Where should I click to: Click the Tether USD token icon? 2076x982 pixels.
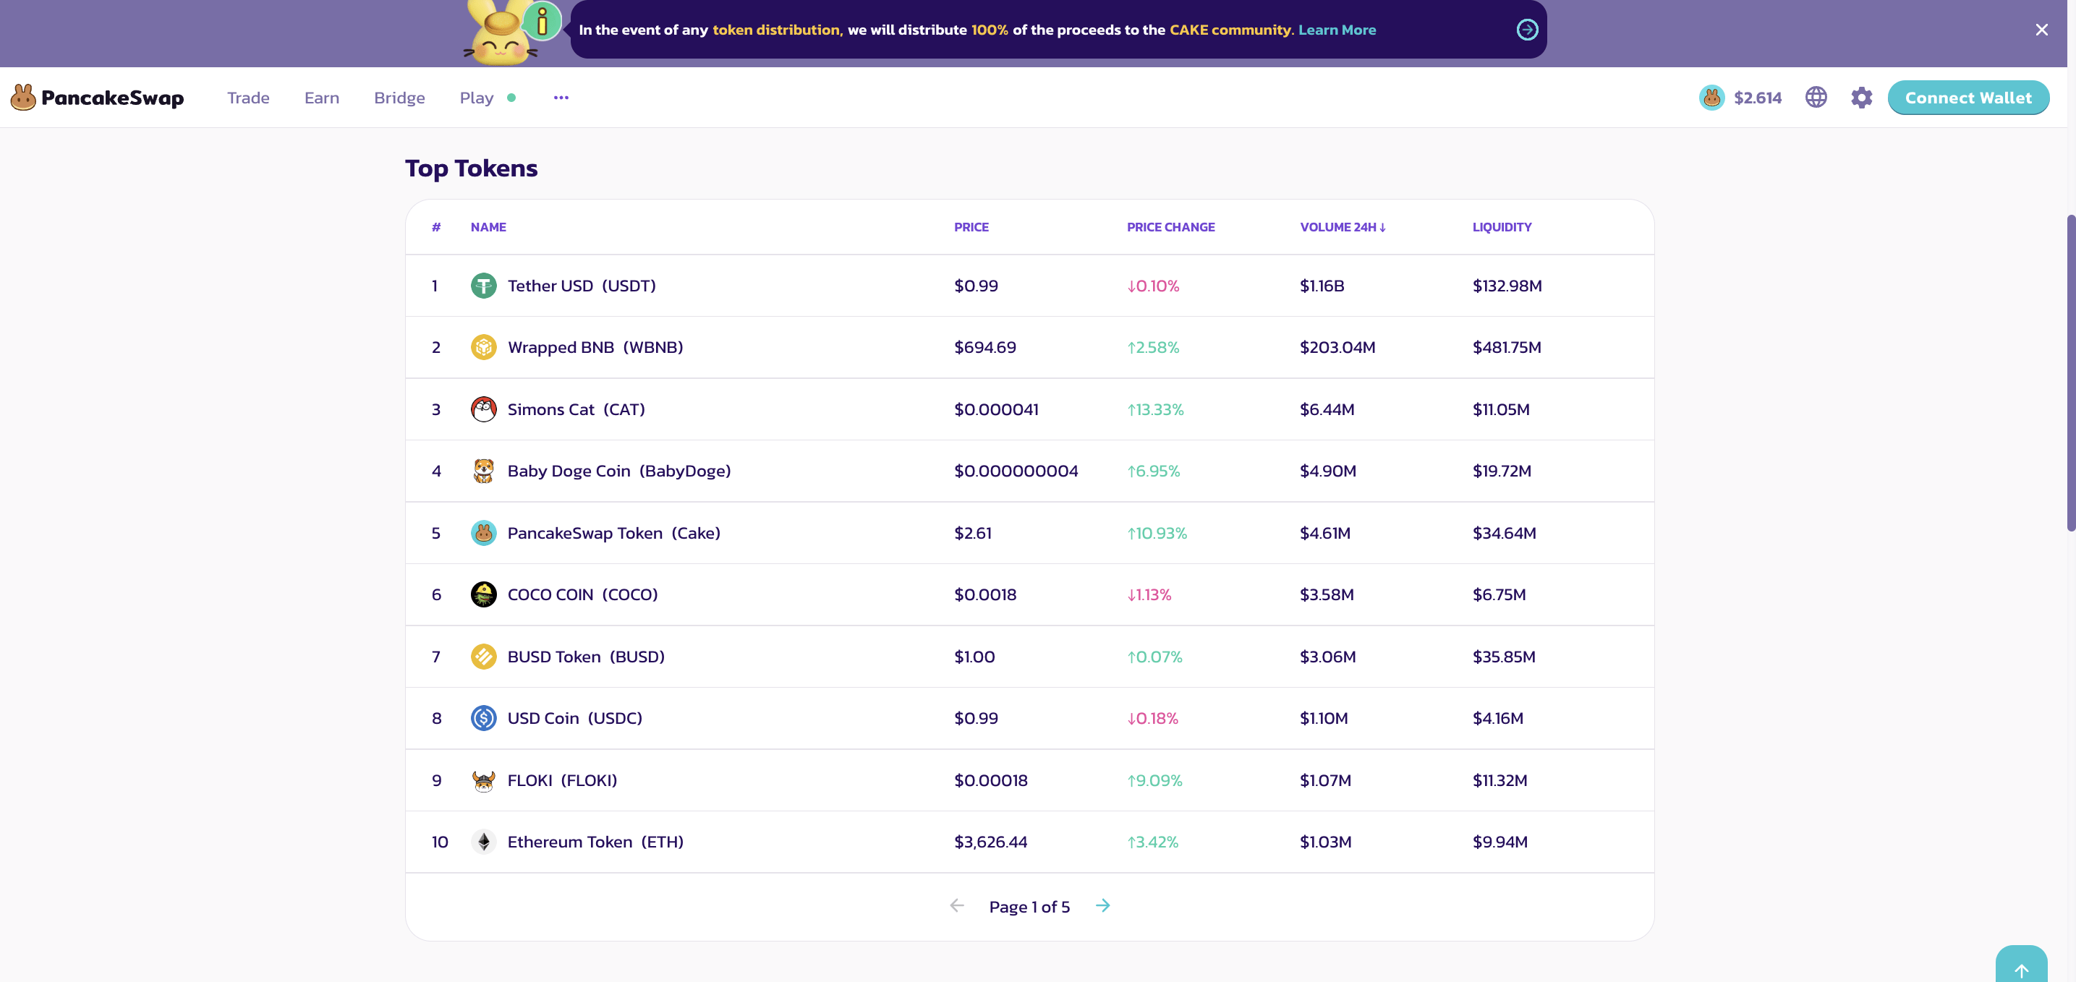coord(483,285)
